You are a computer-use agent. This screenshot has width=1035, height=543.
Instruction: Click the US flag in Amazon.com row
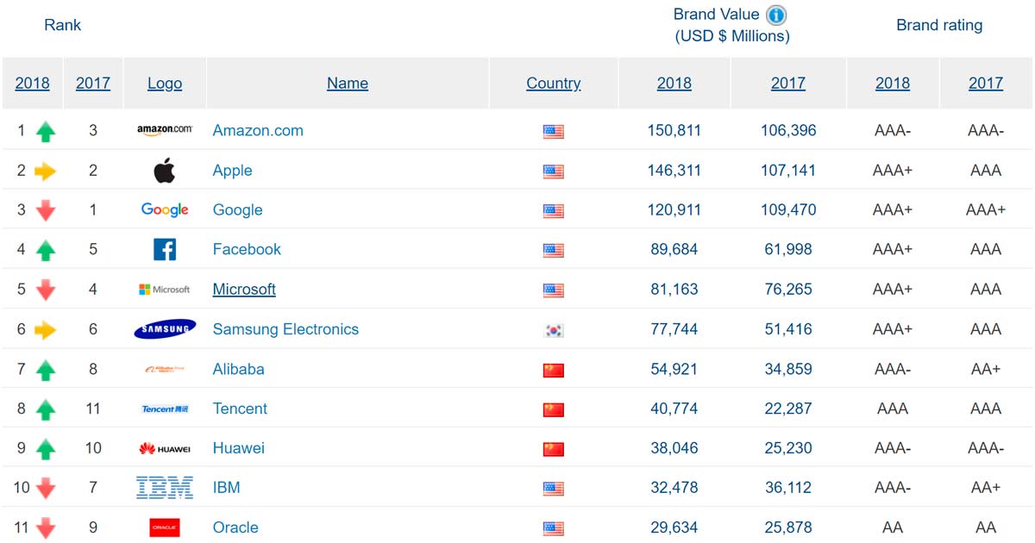coord(554,132)
